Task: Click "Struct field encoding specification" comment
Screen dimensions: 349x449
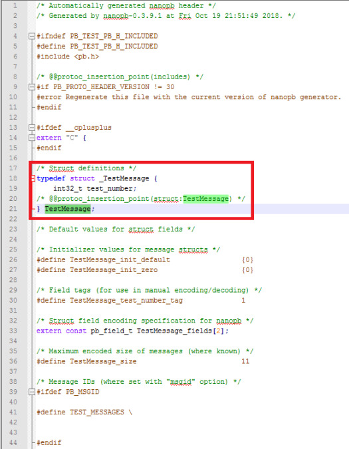Action: 145,321
